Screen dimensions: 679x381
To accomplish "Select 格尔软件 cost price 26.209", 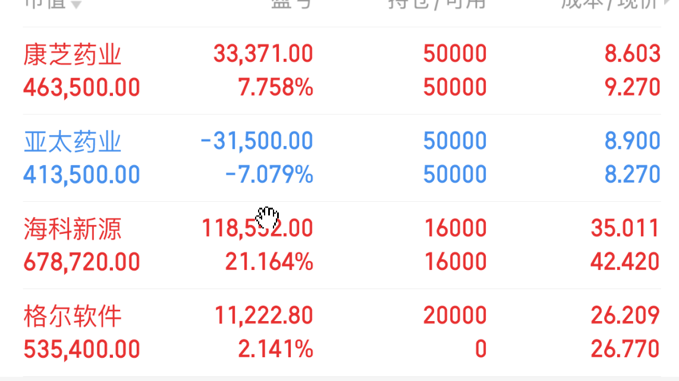I will pyautogui.click(x=625, y=315).
